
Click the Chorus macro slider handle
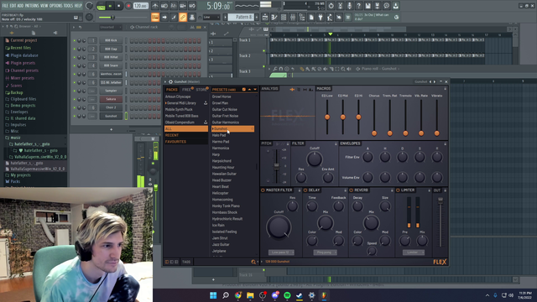click(374, 133)
